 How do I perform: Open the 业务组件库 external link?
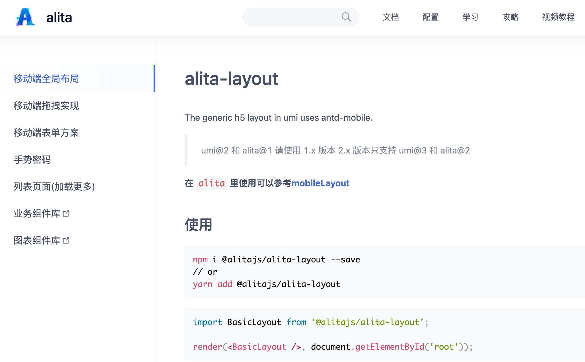click(x=37, y=214)
